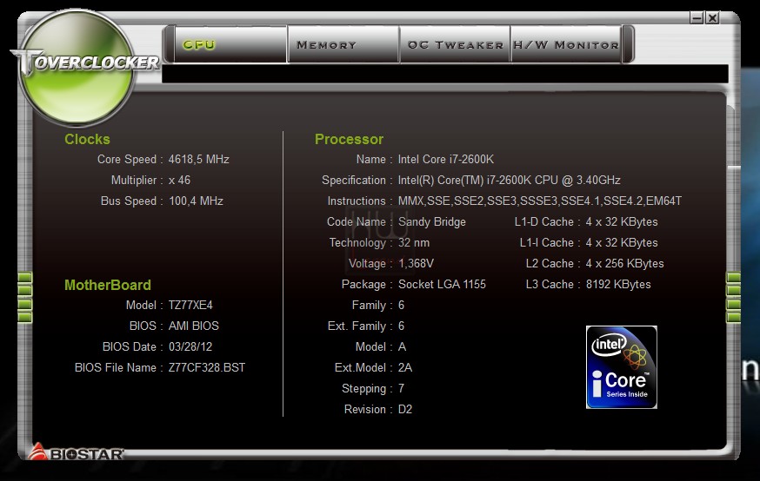This screenshot has height=481, width=760.
Task: Select the Package value Socket LGA 1155
Action: pyautogui.click(x=442, y=284)
